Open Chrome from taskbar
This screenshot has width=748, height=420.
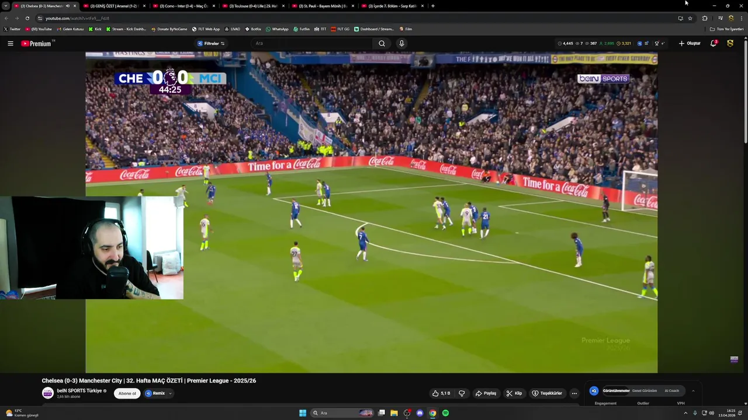(x=432, y=413)
